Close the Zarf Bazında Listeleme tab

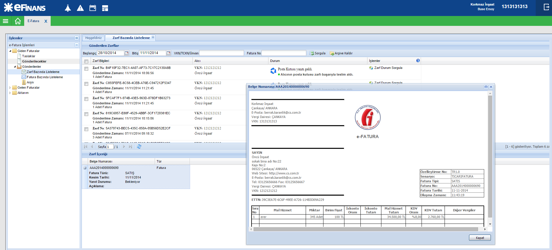(153, 37)
